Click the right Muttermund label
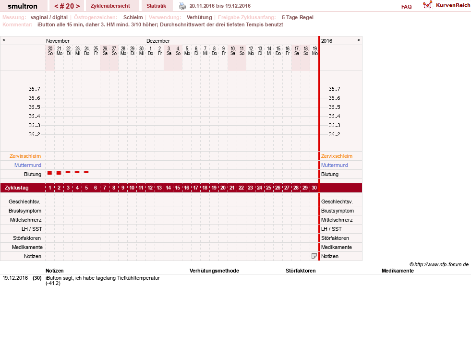Viewport: 471px width, 344px height. pyautogui.click(x=334, y=165)
